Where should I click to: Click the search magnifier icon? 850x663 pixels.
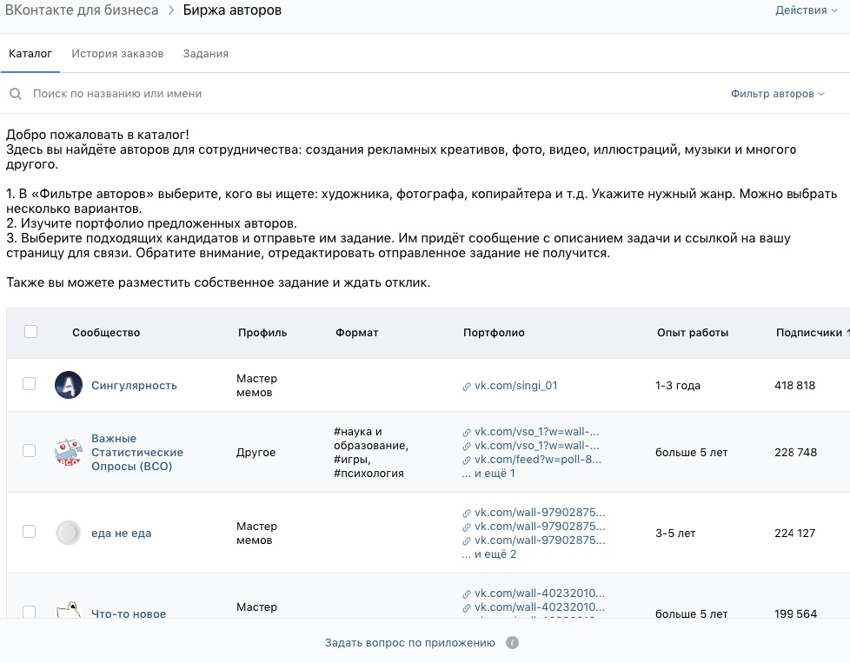[x=16, y=94]
